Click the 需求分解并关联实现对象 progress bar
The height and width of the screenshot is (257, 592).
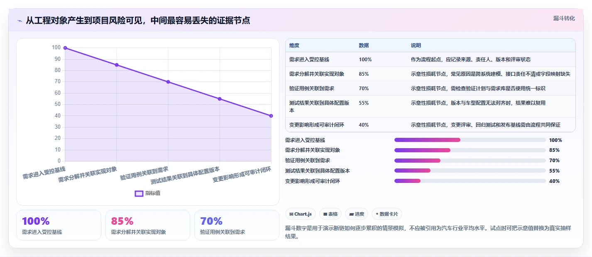(470, 150)
